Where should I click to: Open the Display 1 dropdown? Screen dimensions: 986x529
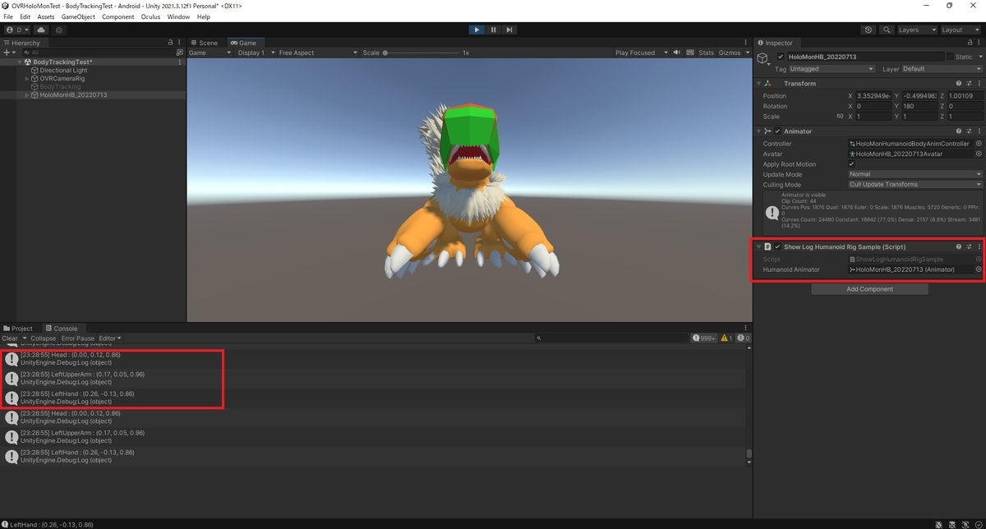coord(256,53)
